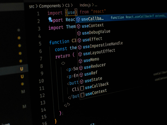Read function React.useCallback details text
The image size is (167, 125).
click(138, 17)
